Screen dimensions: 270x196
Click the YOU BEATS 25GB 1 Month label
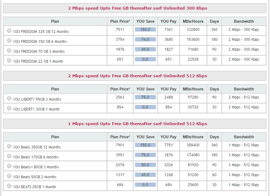pos(34,187)
